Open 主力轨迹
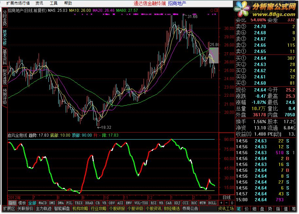The height and width of the screenshot is (214, 299). tap(44, 209)
